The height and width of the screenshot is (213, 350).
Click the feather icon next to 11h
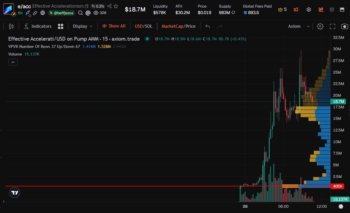point(28,13)
